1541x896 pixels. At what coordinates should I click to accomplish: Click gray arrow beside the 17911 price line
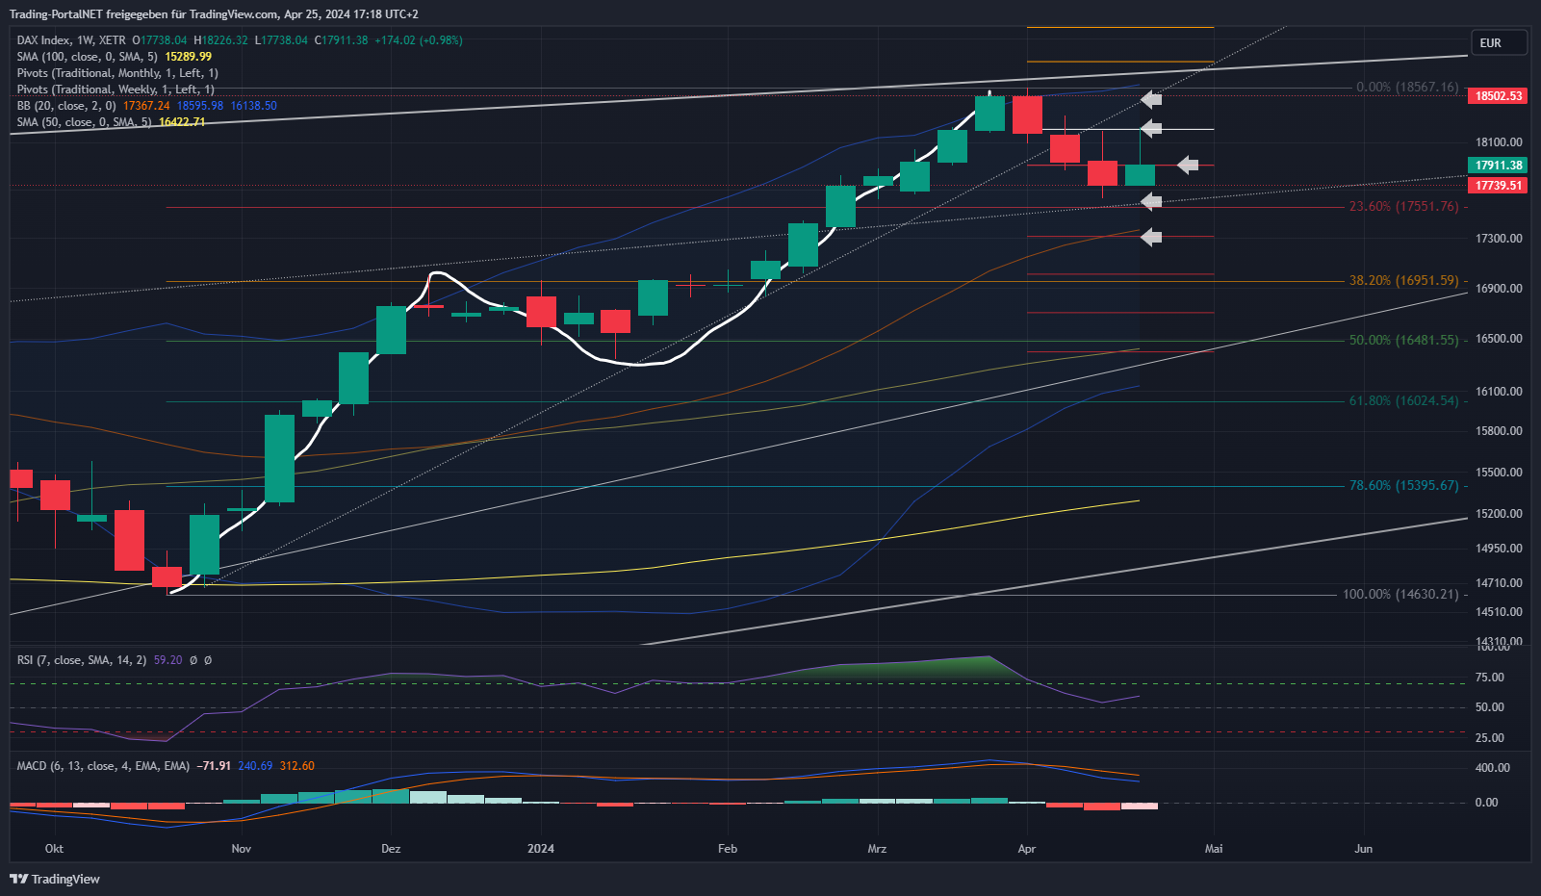(x=1188, y=166)
